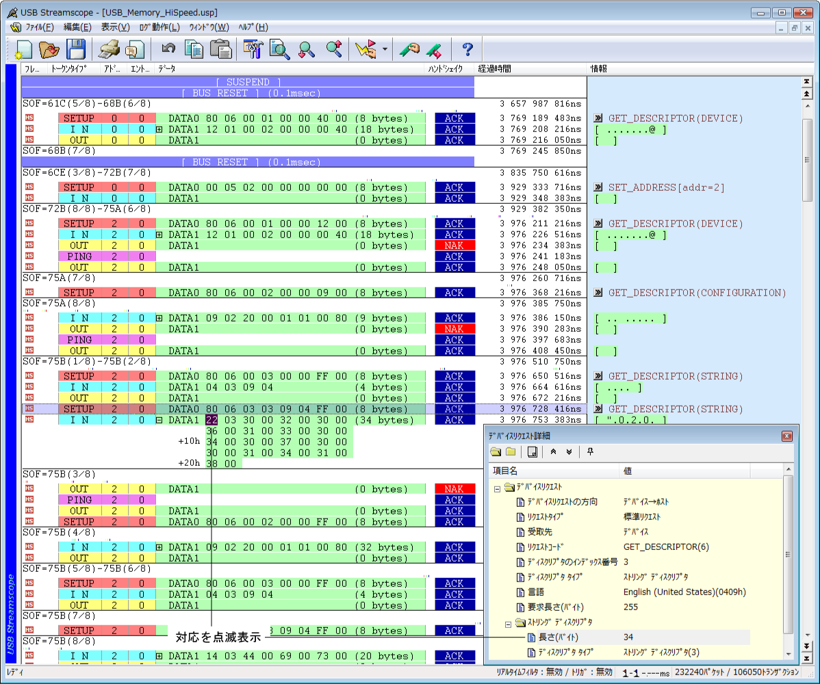Collapse the ストリングディスクリプタ tree node
The image size is (820, 684).
pyautogui.click(x=508, y=624)
